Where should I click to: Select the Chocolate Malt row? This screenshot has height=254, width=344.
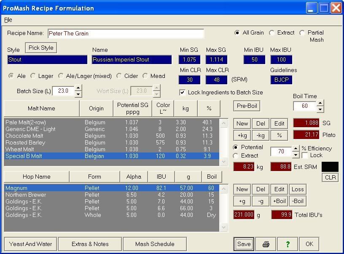pyautogui.click(x=111, y=136)
